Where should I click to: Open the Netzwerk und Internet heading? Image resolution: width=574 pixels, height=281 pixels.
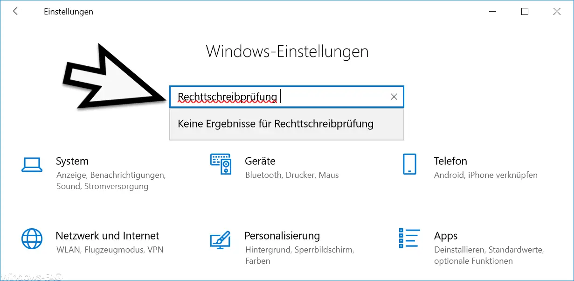pos(107,236)
